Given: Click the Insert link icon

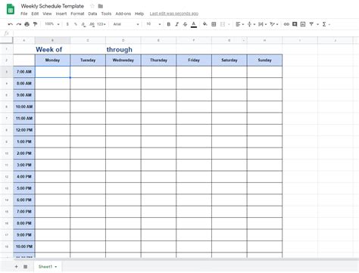Looking at the screenshot, I should (286, 24).
